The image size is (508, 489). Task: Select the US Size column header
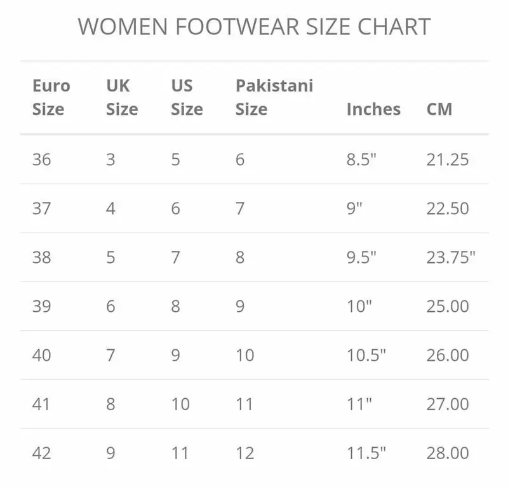[187, 98]
